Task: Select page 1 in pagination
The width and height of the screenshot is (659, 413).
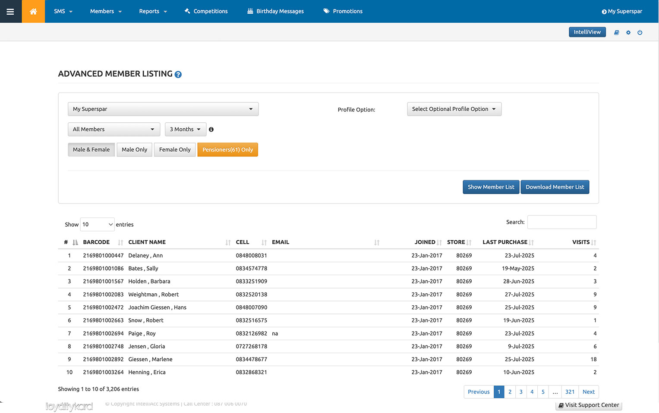Action: pyautogui.click(x=499, y=392)
